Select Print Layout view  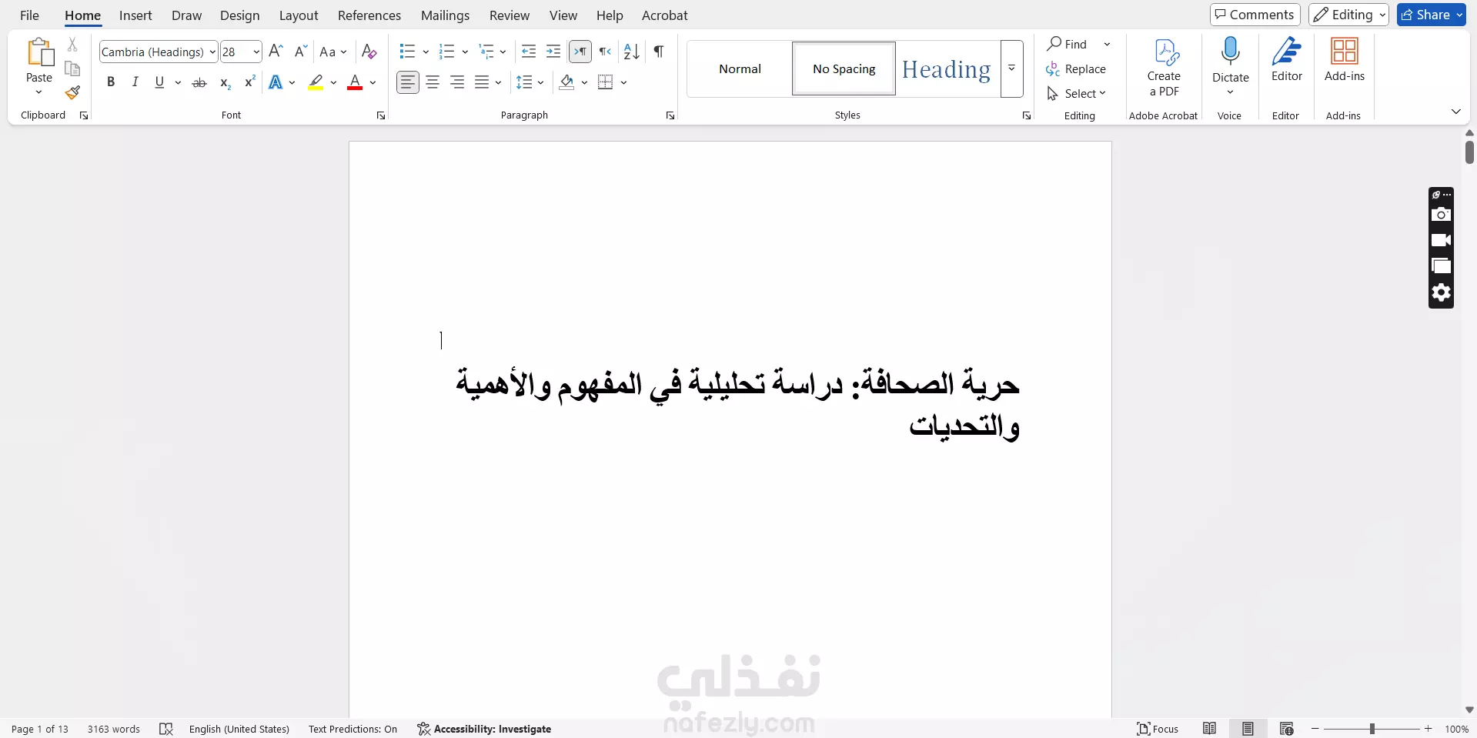1248,729
